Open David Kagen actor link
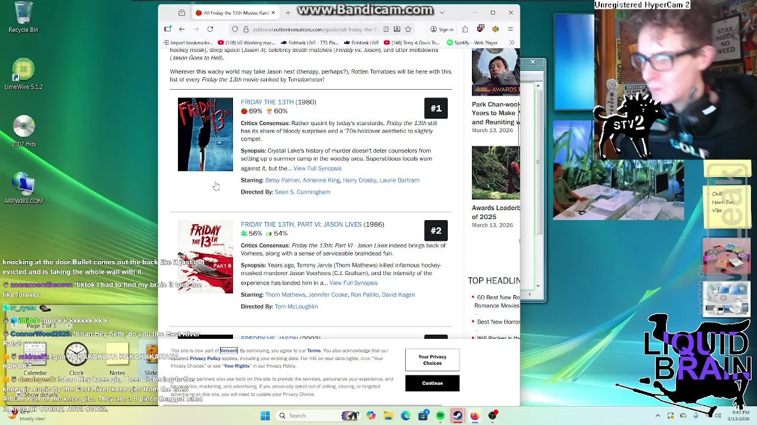 398,295
